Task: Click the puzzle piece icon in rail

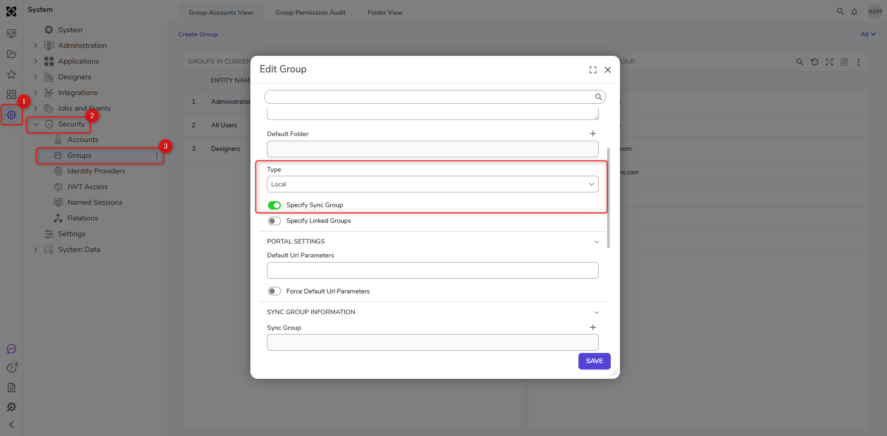Action: (12, 407)
